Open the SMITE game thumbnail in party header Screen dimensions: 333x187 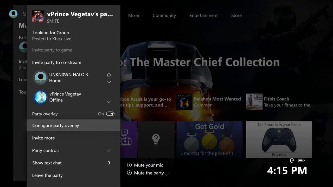pyautogui.click(x=38, y=16)
